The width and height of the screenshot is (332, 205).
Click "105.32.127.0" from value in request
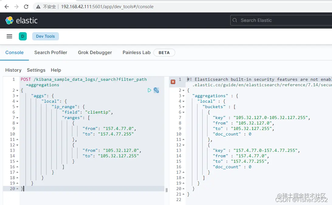click(121, 150)
